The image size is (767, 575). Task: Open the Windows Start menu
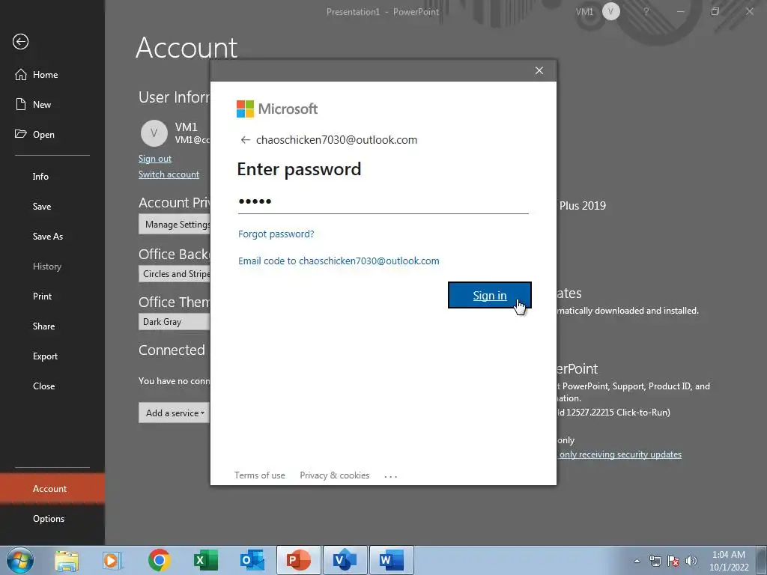click(x=20, y=560)
